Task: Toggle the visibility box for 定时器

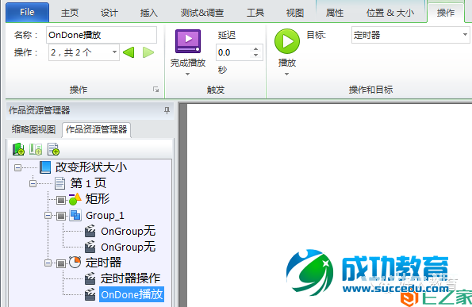Action: click(x=61, y=263)
